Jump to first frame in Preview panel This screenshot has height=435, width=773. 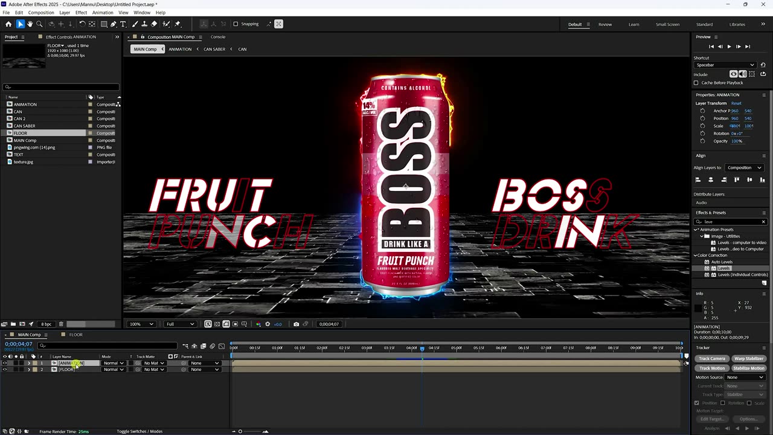click(x=711, y=47)
